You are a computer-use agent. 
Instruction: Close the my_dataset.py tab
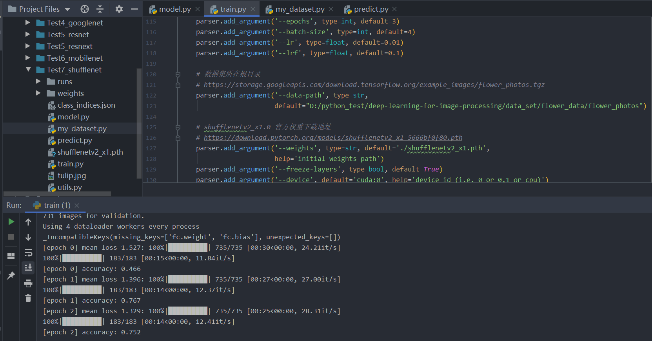[331, 9]
